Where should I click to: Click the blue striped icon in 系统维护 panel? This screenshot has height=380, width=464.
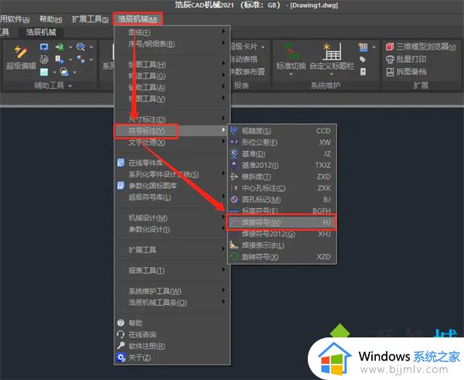363,46
